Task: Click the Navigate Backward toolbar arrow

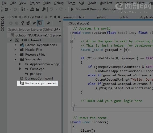Action: (6, 9)
